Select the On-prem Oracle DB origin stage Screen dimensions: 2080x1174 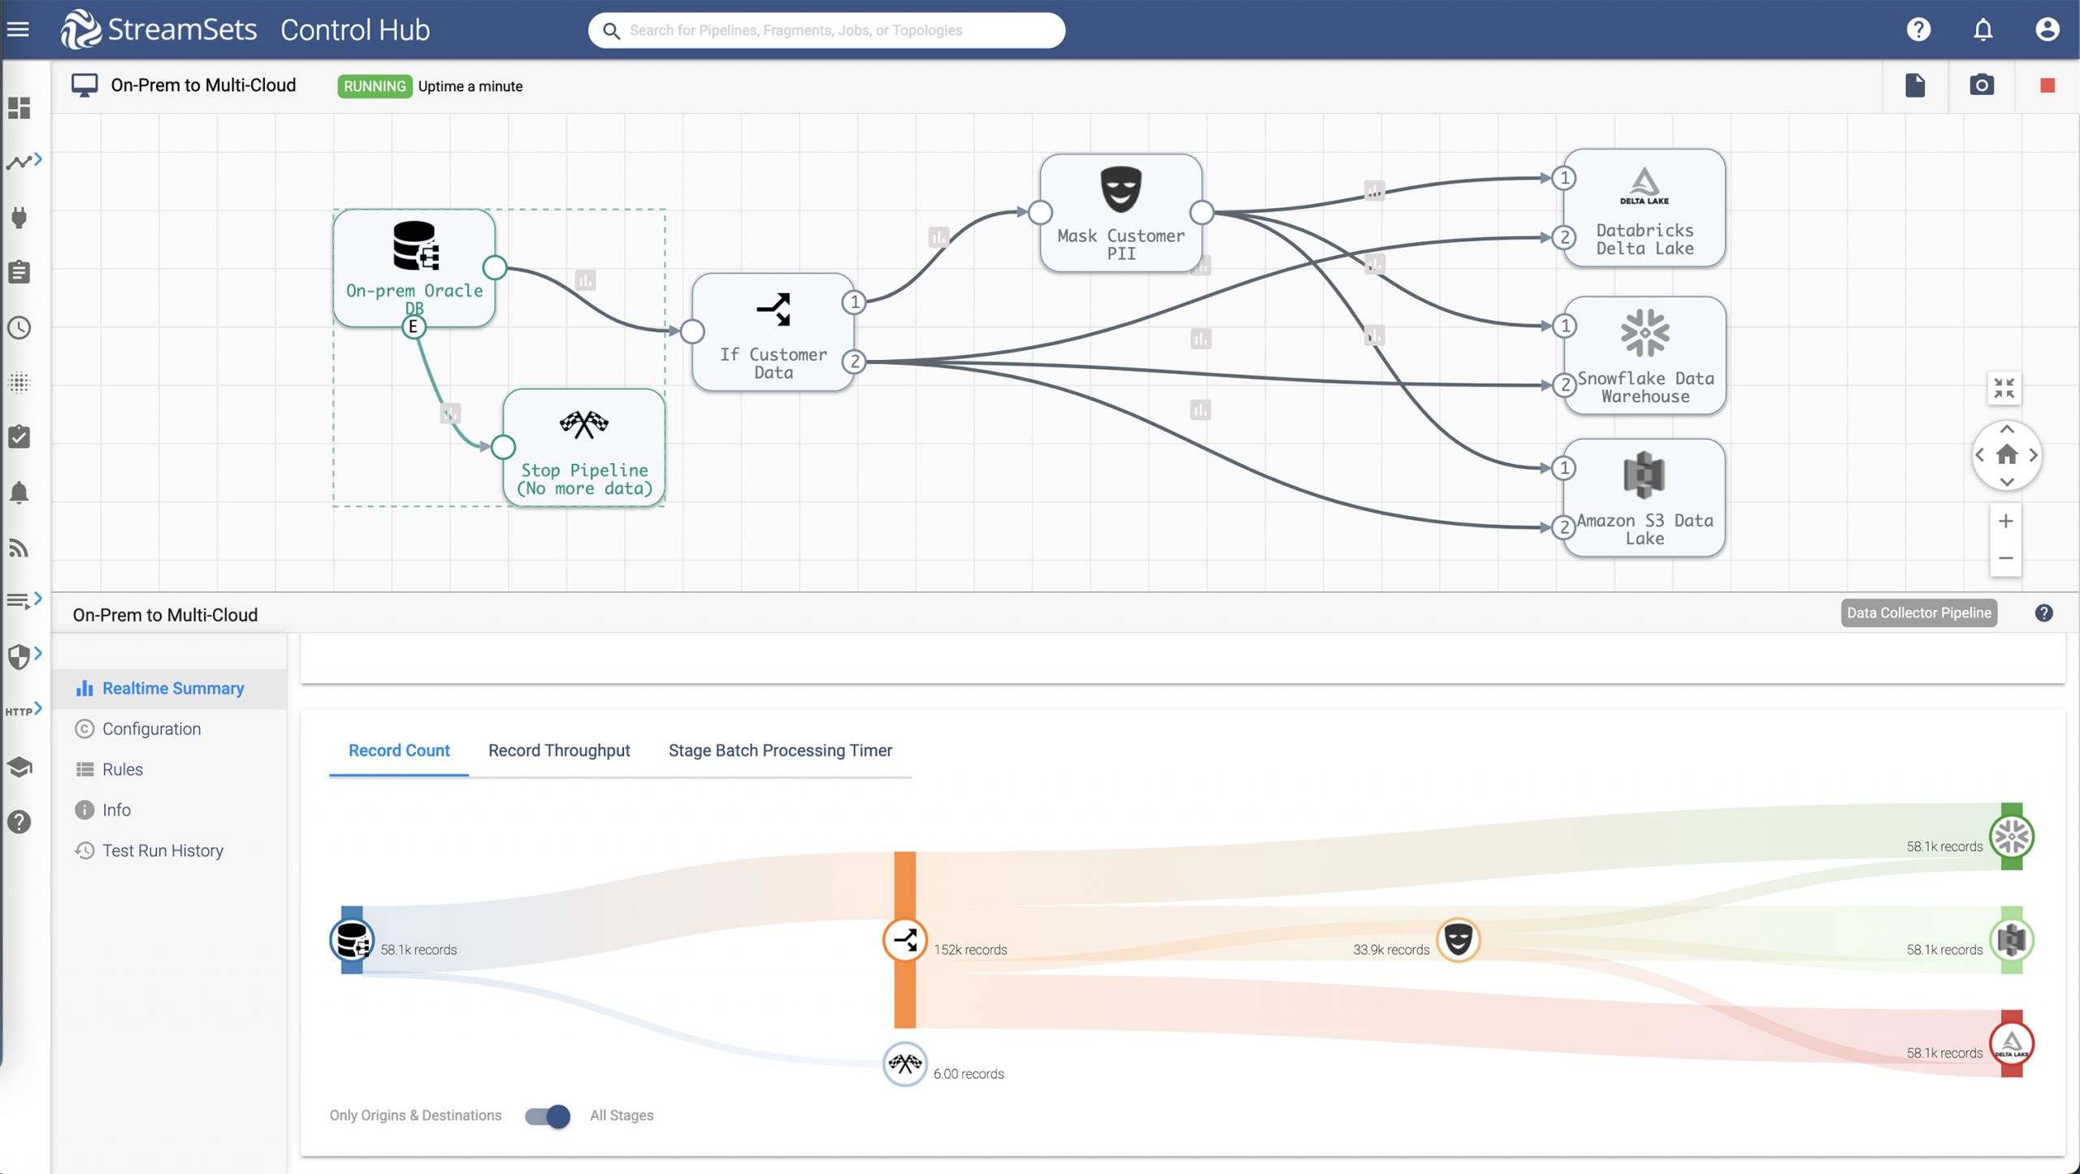pos(414,268)
